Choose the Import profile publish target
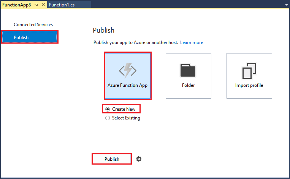Screen dimensions: 290x179 pyautogui.click(x=249, y=76)
